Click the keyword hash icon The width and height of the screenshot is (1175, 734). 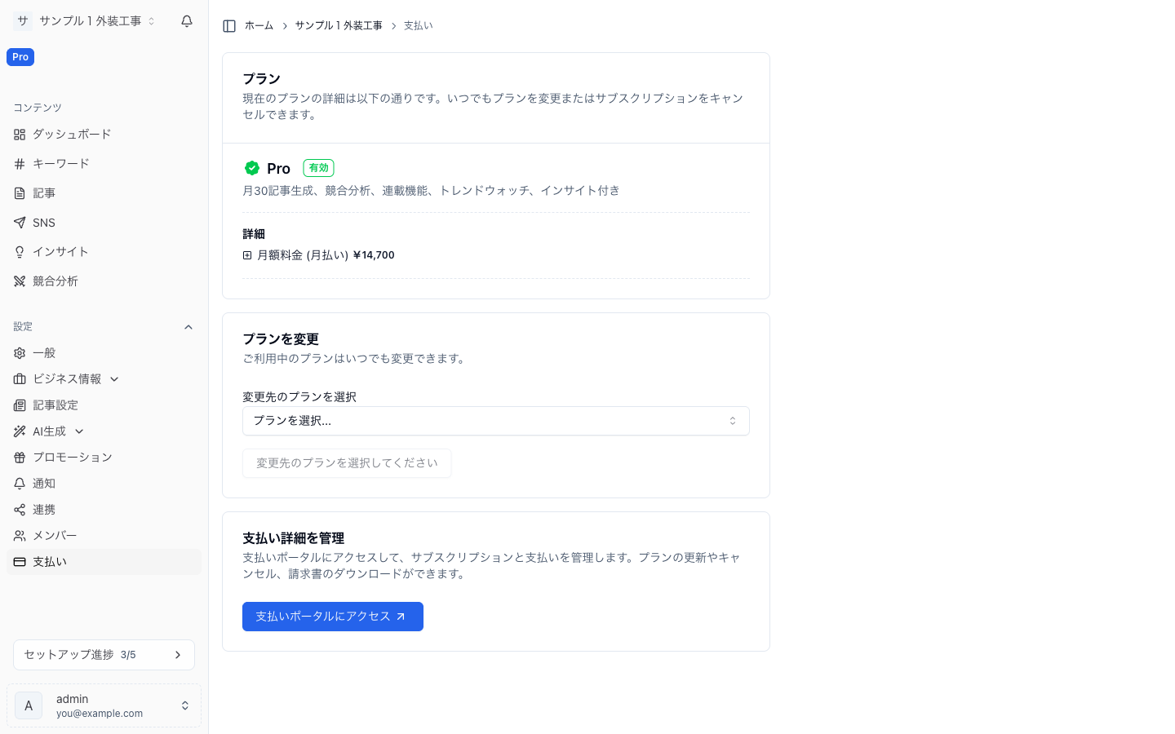click(x=20, y=164)
